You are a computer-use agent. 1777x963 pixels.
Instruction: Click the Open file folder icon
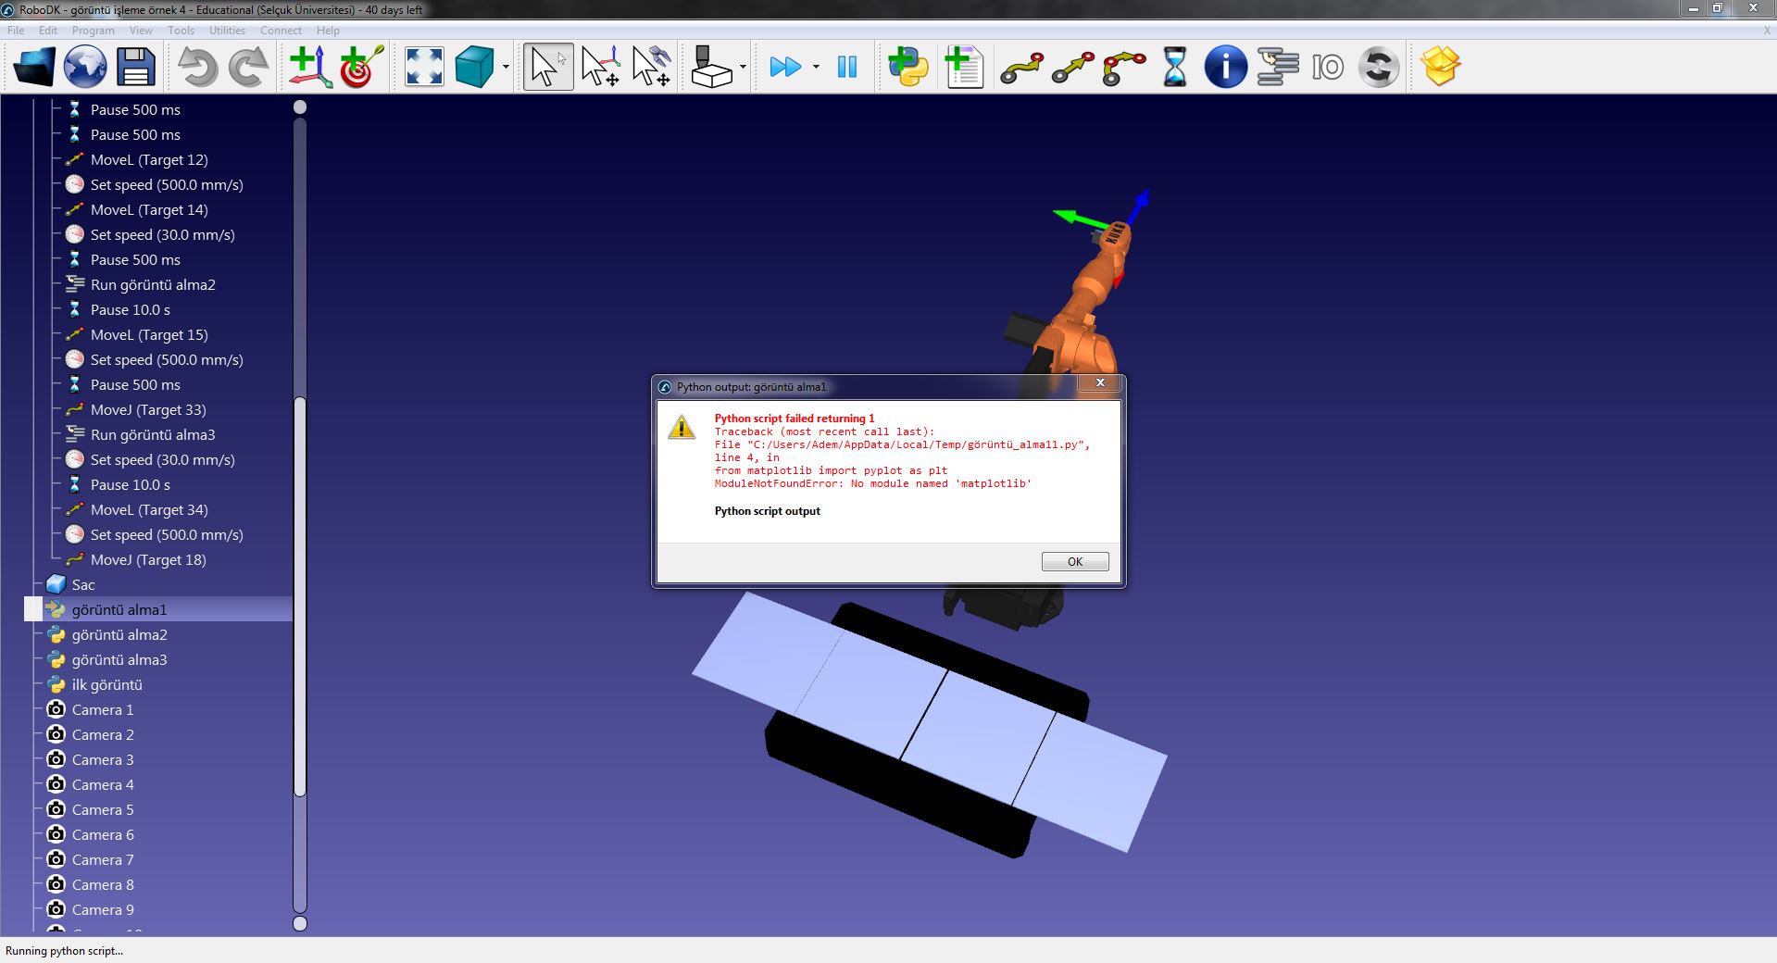coord(34,67)
